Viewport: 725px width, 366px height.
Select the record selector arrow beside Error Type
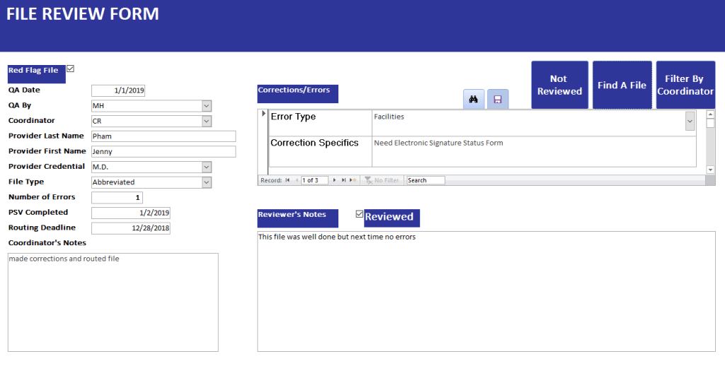[263, 114]
